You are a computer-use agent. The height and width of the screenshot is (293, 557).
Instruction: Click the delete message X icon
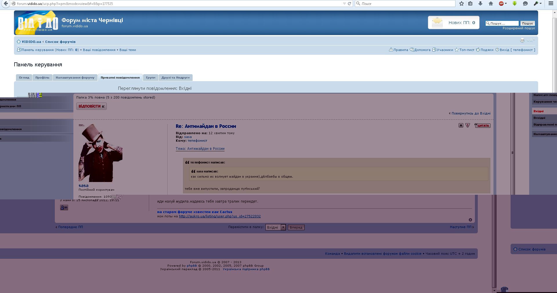461,125
